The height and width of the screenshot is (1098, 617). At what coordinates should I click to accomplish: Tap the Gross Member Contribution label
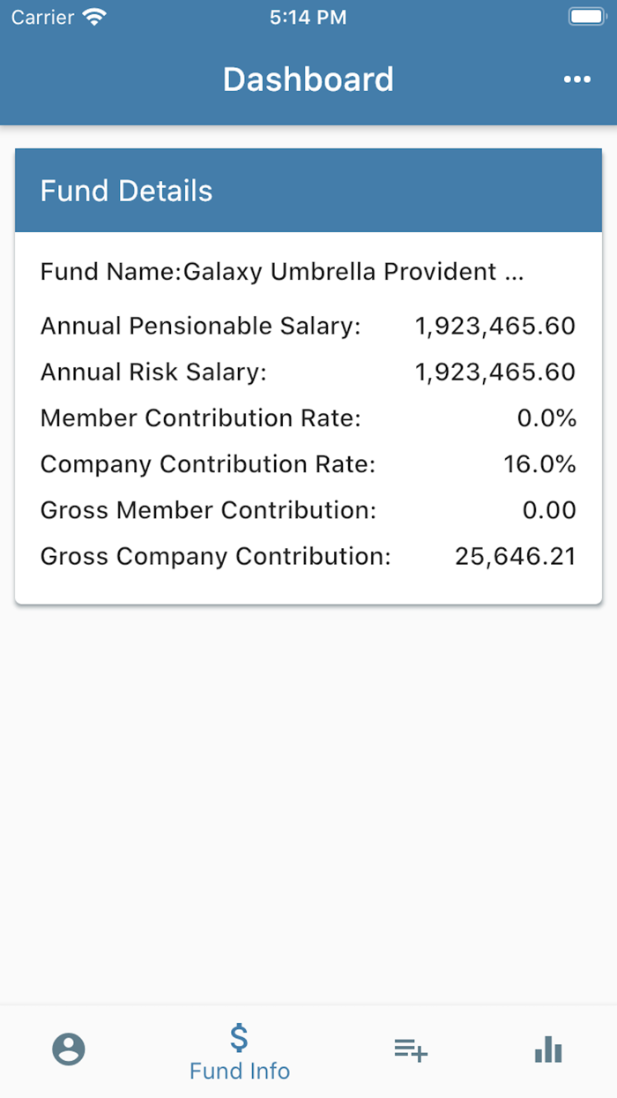(208, 510)
